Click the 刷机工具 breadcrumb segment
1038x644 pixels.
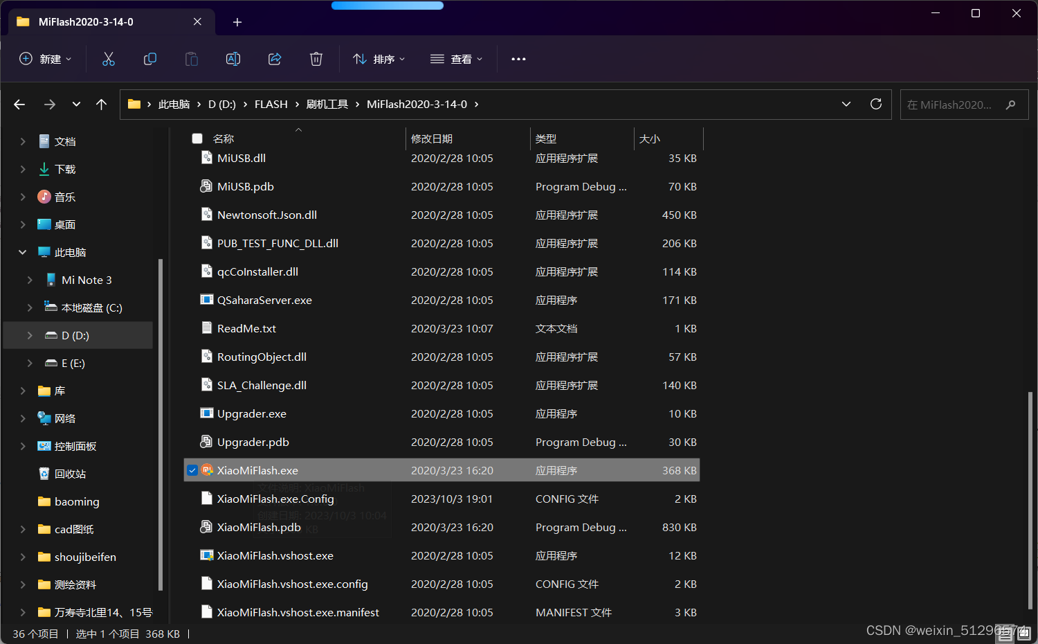coord(327,104)
